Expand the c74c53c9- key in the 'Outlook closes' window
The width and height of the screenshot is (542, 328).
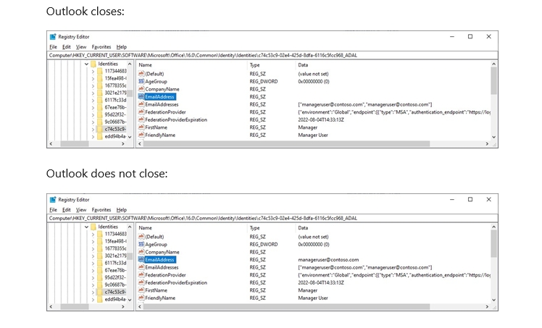(x=93, y=129)
